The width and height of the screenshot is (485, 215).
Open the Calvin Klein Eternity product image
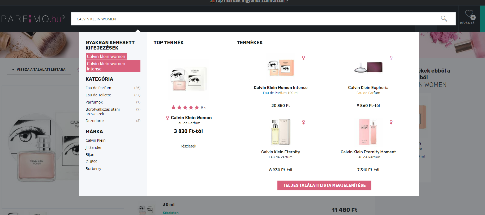click(280, 132)
